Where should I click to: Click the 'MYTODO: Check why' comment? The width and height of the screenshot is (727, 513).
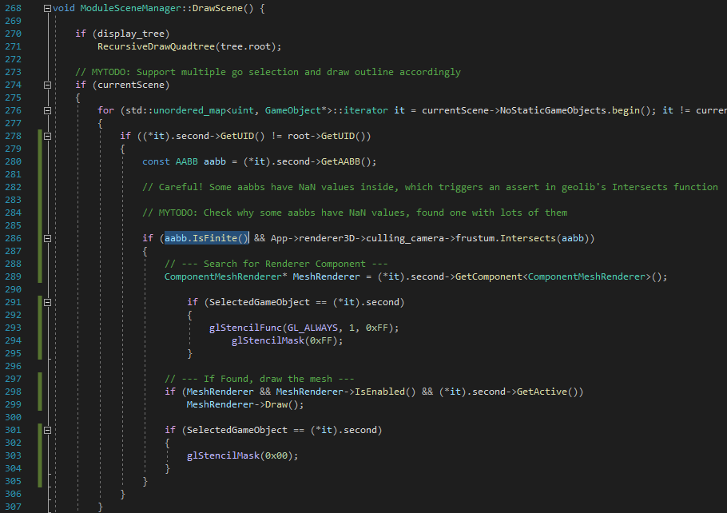tap(355, 213)
